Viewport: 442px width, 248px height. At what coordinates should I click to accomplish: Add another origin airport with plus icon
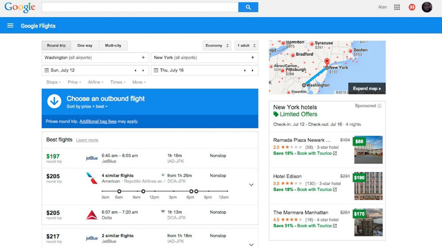click(x=143, y=57)
